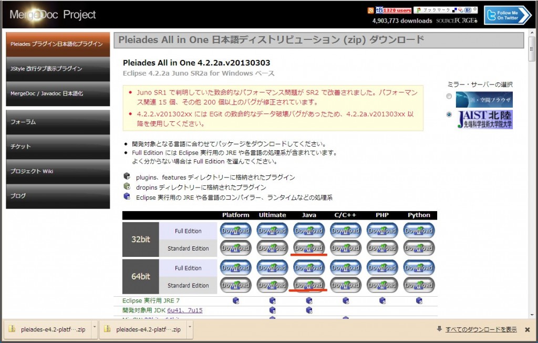
Task: Open the ブログ page from the sidebar
Action: 58,196
